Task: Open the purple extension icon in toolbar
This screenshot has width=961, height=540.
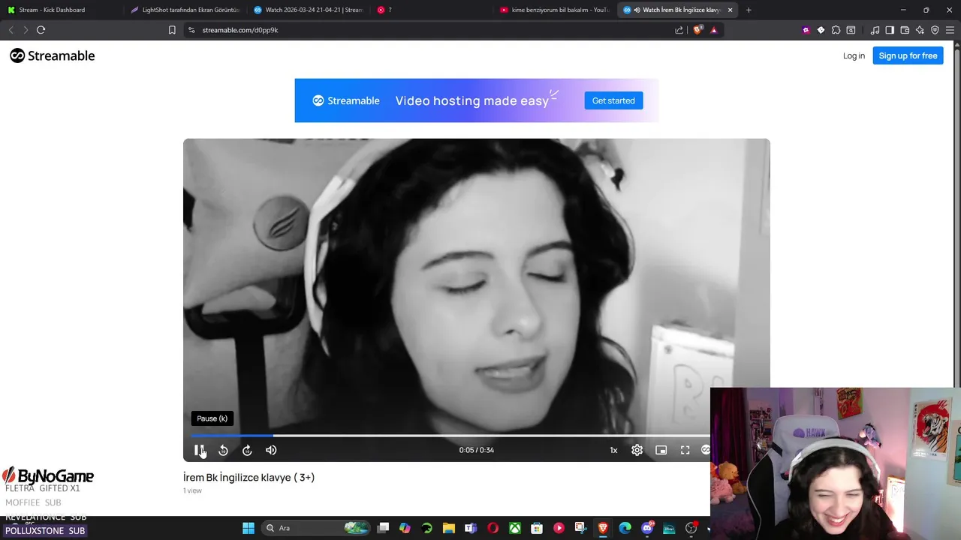Action: [x=806, y=30]
